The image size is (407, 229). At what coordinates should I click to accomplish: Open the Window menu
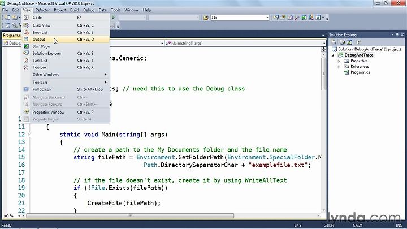point(131,10)
